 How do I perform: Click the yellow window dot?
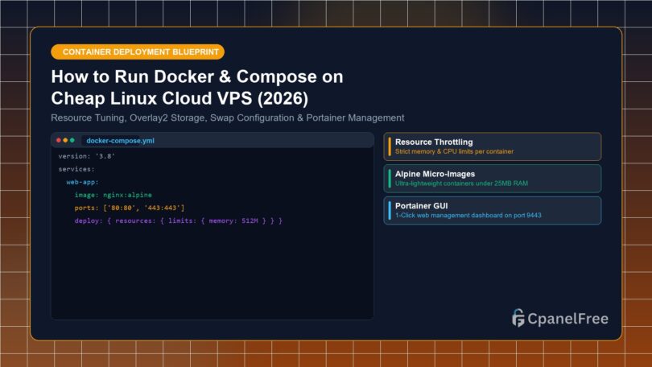(65, 141)
